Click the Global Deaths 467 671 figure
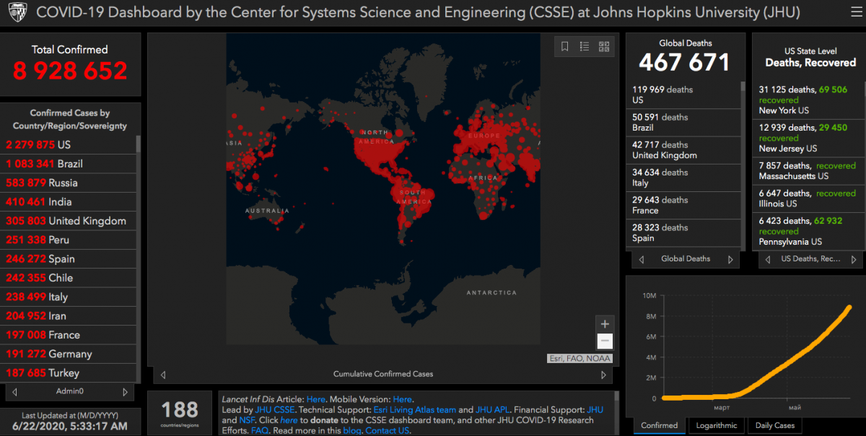The image size is (866, 436). (x=685, y=63)
